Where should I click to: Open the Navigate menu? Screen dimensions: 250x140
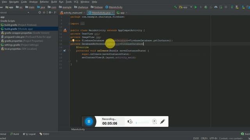[x=14, y=2]
